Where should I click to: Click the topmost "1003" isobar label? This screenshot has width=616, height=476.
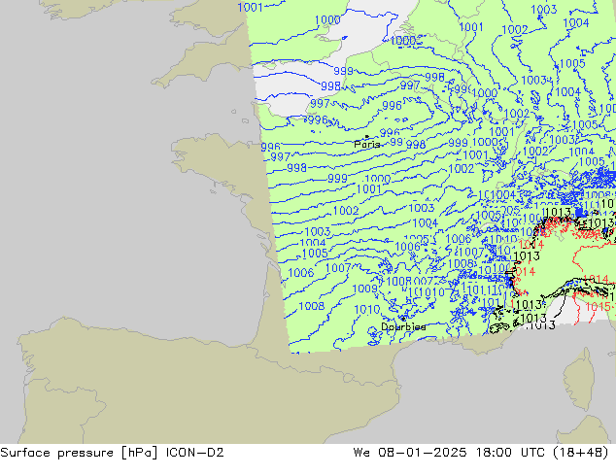544,10
